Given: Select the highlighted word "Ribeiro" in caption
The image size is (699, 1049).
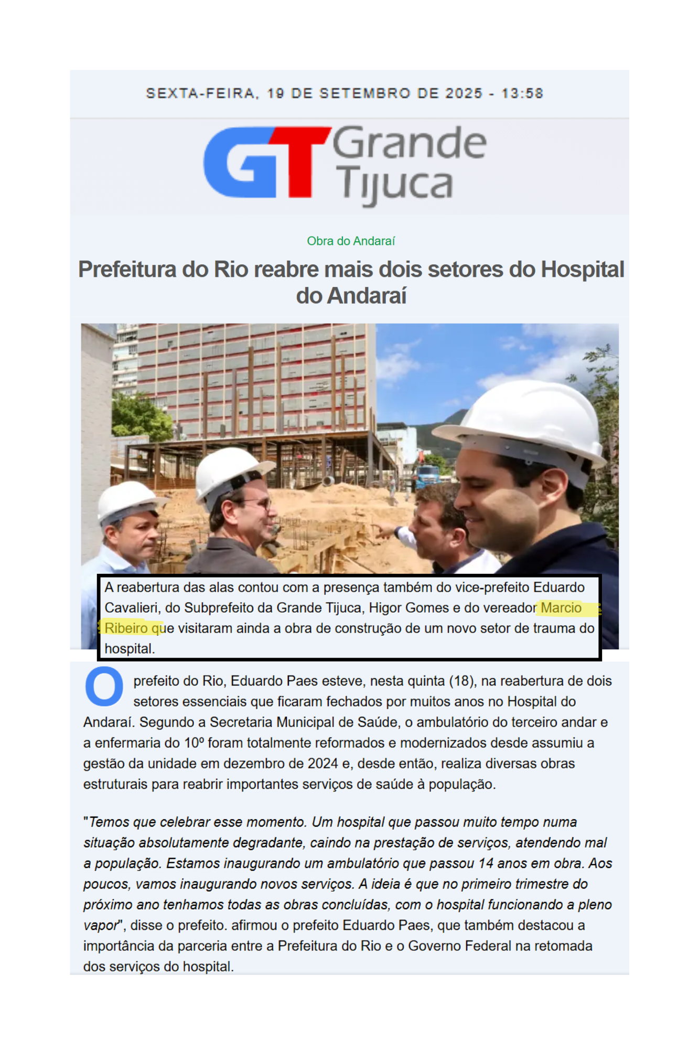Looking at the screenshot, I should point(126,628).
